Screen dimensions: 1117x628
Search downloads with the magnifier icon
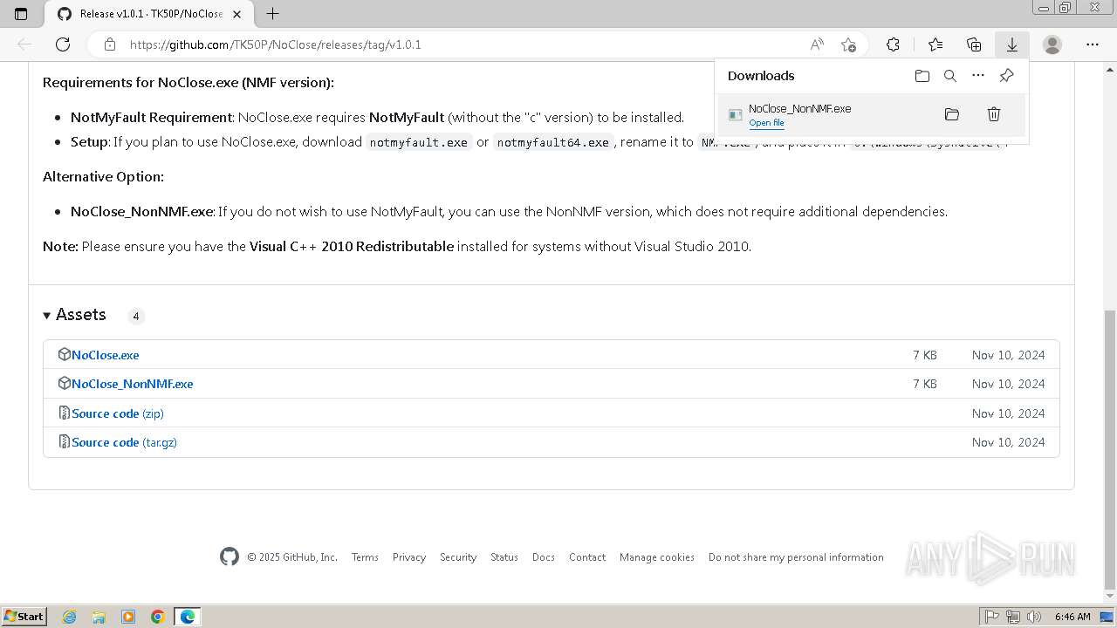click(x=950, y=76)
